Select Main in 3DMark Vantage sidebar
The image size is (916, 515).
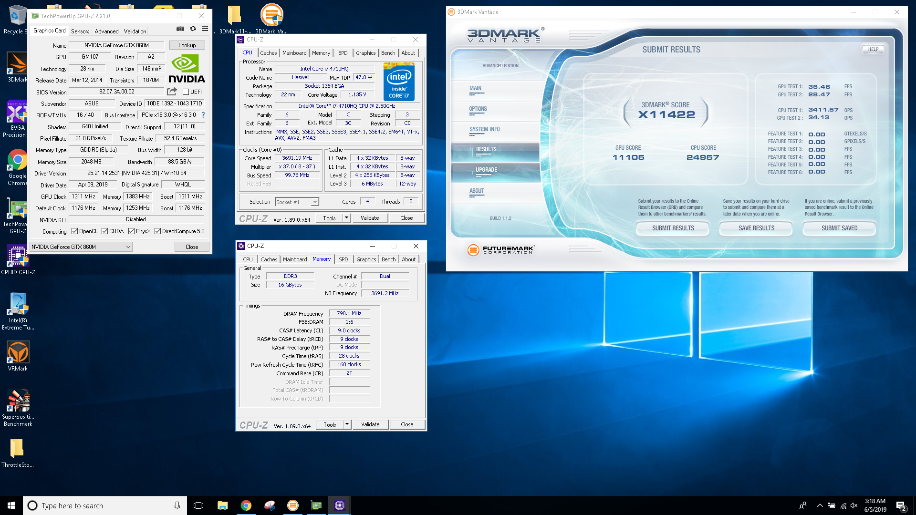pos(476,89)
